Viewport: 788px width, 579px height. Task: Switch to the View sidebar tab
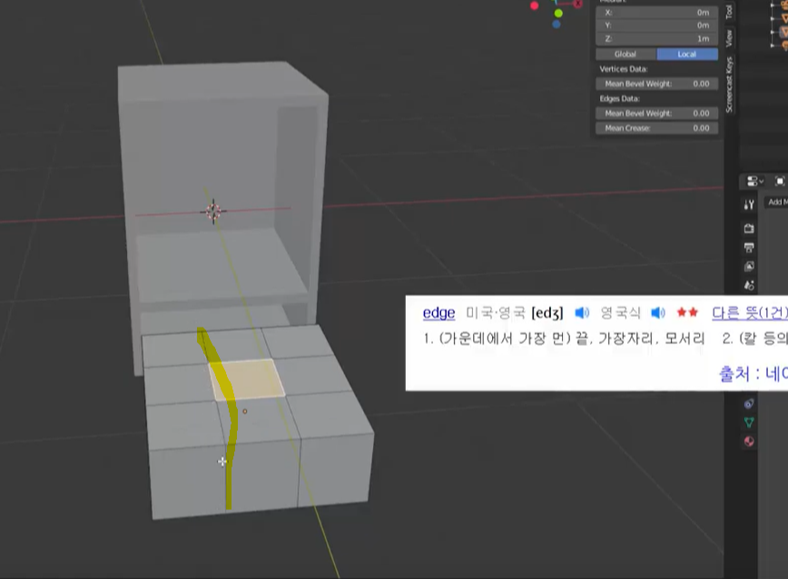pyautogui.click(x=729, y=38)
